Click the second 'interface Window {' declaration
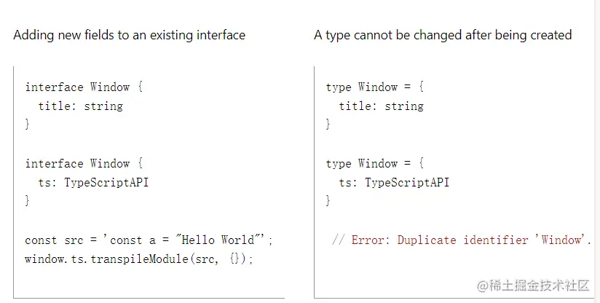The height and width of the screenshot is (303, 600). (84, 164)
